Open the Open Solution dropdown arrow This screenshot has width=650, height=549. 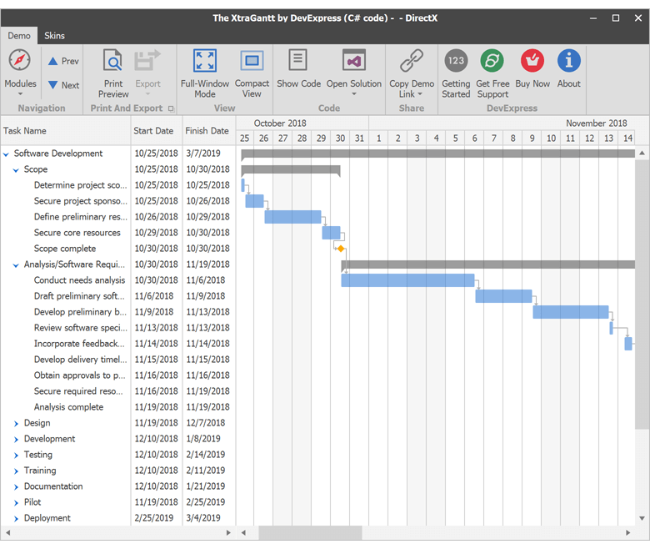(x=354, y=94)
